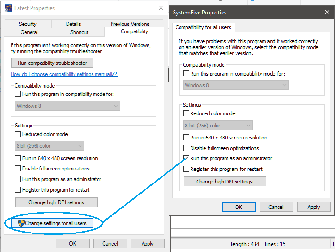Check Disable fullscreen optimizations in Latest Properties
This screenshot has width=335, height=252.
(18, 169)
